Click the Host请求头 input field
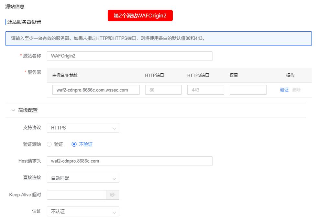The height and width of the screenshot is (221, 317). click(129, 161)
